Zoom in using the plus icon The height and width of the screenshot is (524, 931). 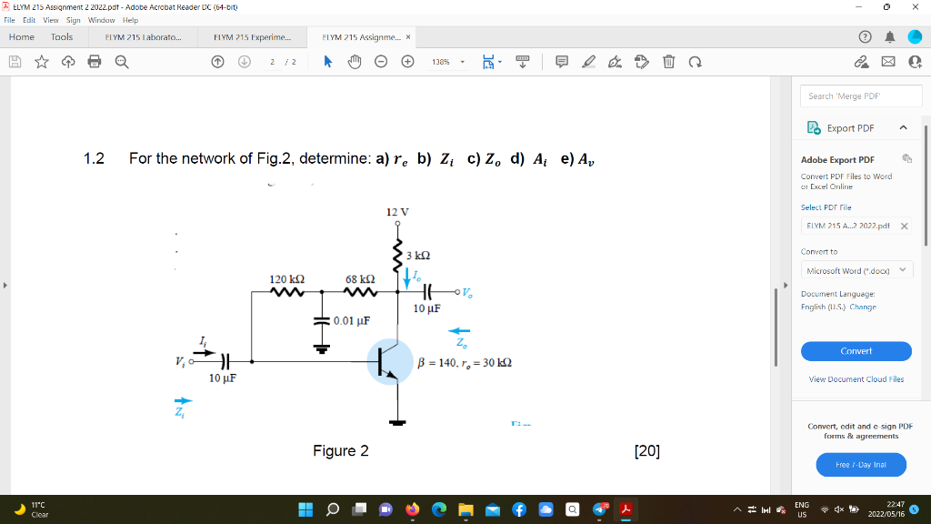[x=407, y=61]
